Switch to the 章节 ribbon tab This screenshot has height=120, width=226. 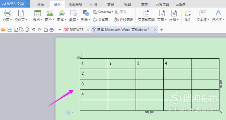click(144, 5)
